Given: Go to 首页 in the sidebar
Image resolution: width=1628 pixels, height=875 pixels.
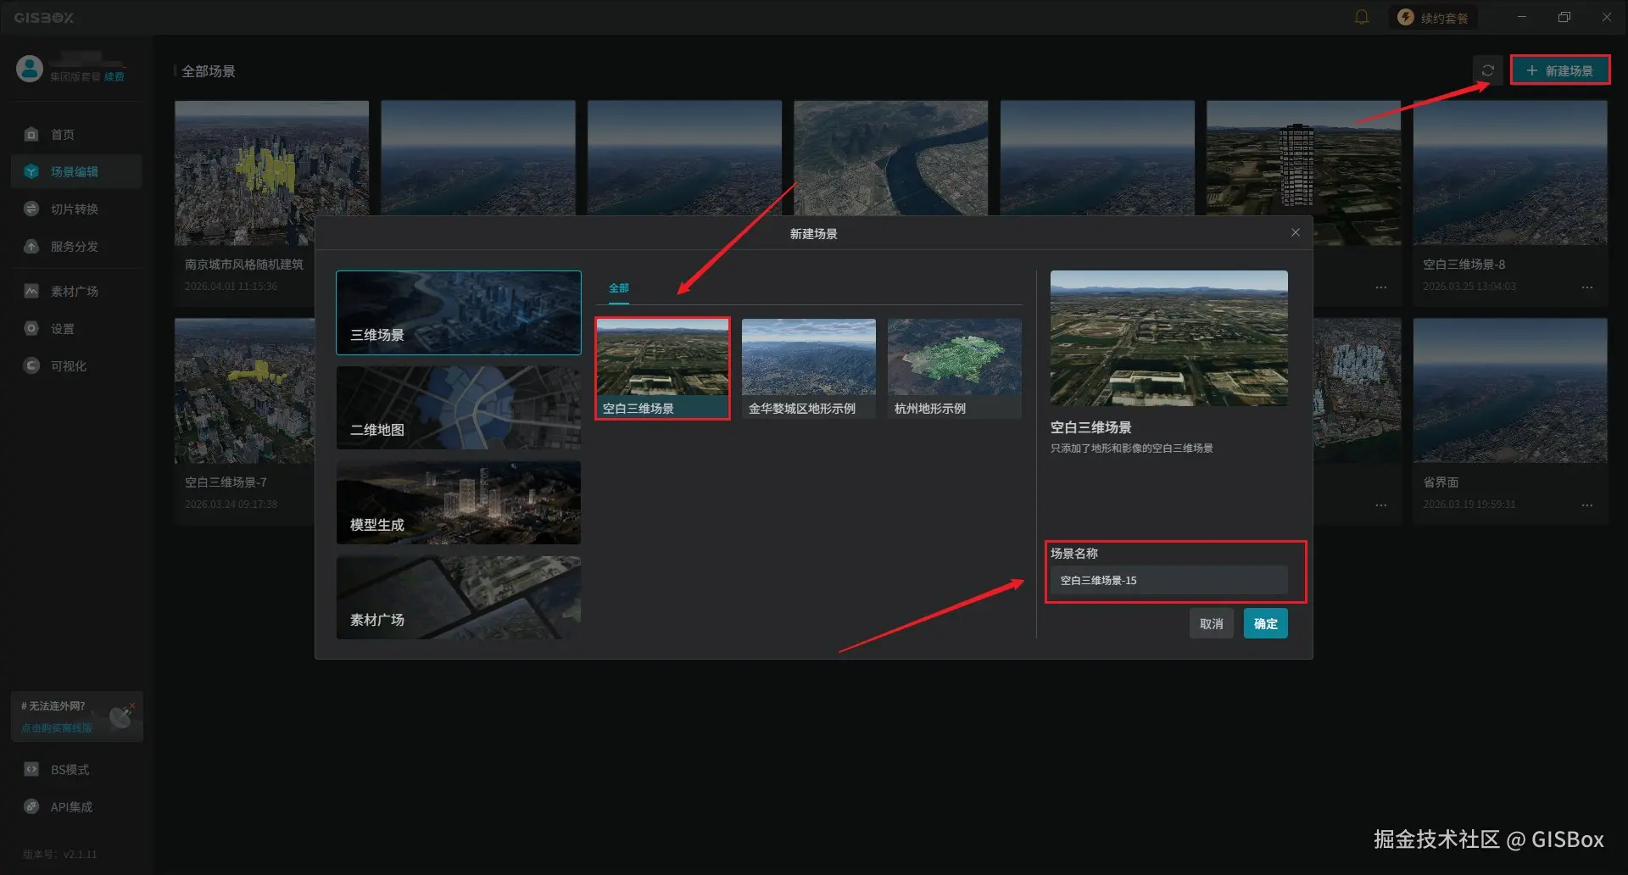Looking at the screenshot, I should [x=76, y=134].
